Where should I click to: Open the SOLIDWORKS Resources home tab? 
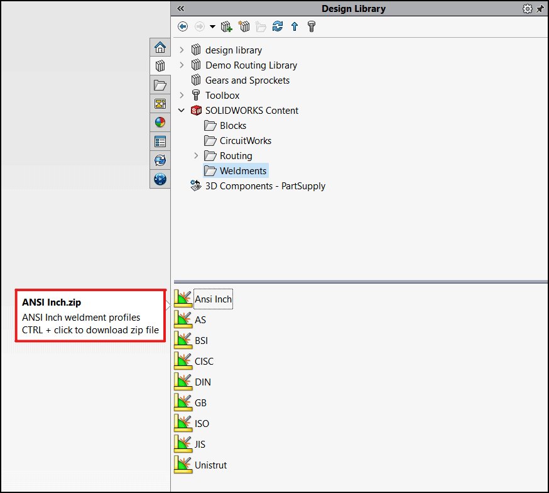(x=160, y=47)
